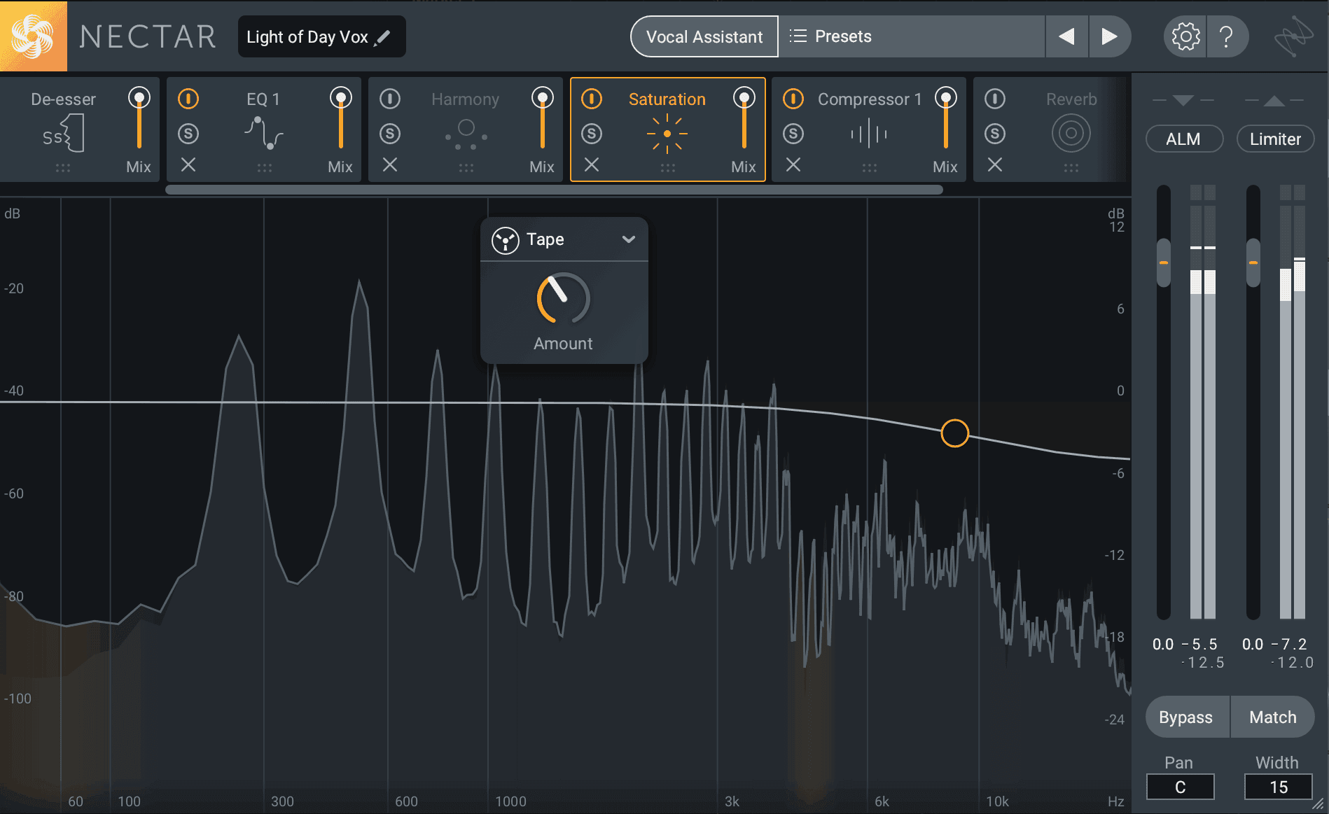Click the iZotope logo at top right
This screenshot has height=814, width=1329.
click(x=1293, y=37)
